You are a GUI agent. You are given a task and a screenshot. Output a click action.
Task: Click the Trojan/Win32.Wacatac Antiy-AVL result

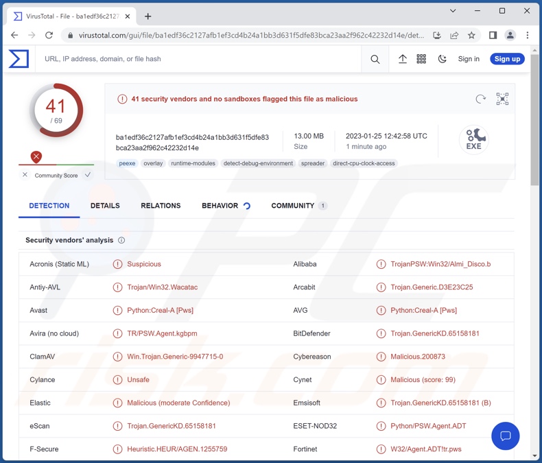click(162, 287)
